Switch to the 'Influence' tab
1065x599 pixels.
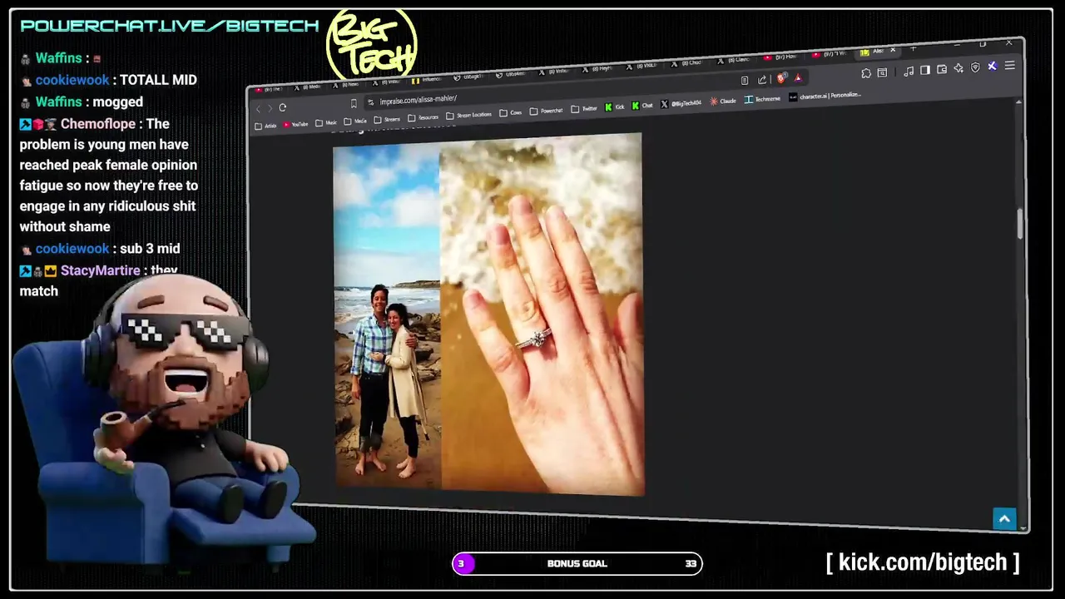click(x=428, y=80)
